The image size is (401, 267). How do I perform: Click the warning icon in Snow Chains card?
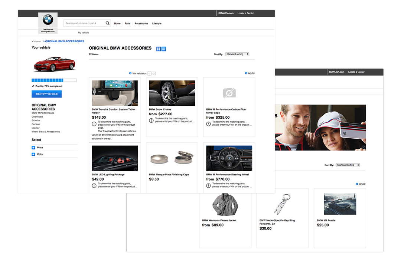coord(151,121)
